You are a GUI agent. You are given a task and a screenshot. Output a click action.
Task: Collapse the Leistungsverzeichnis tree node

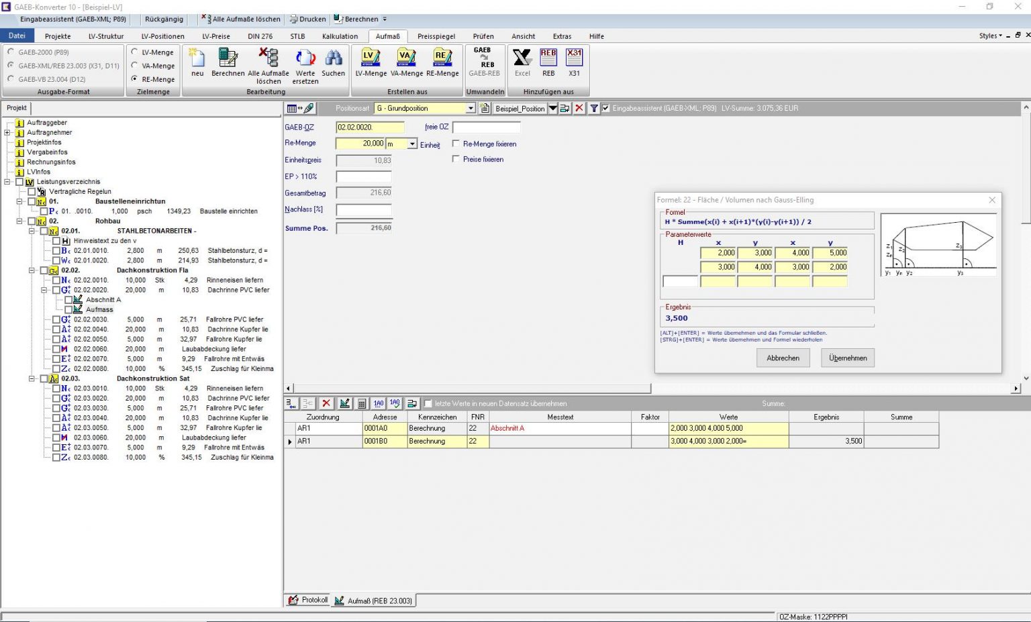coord(7,182)
